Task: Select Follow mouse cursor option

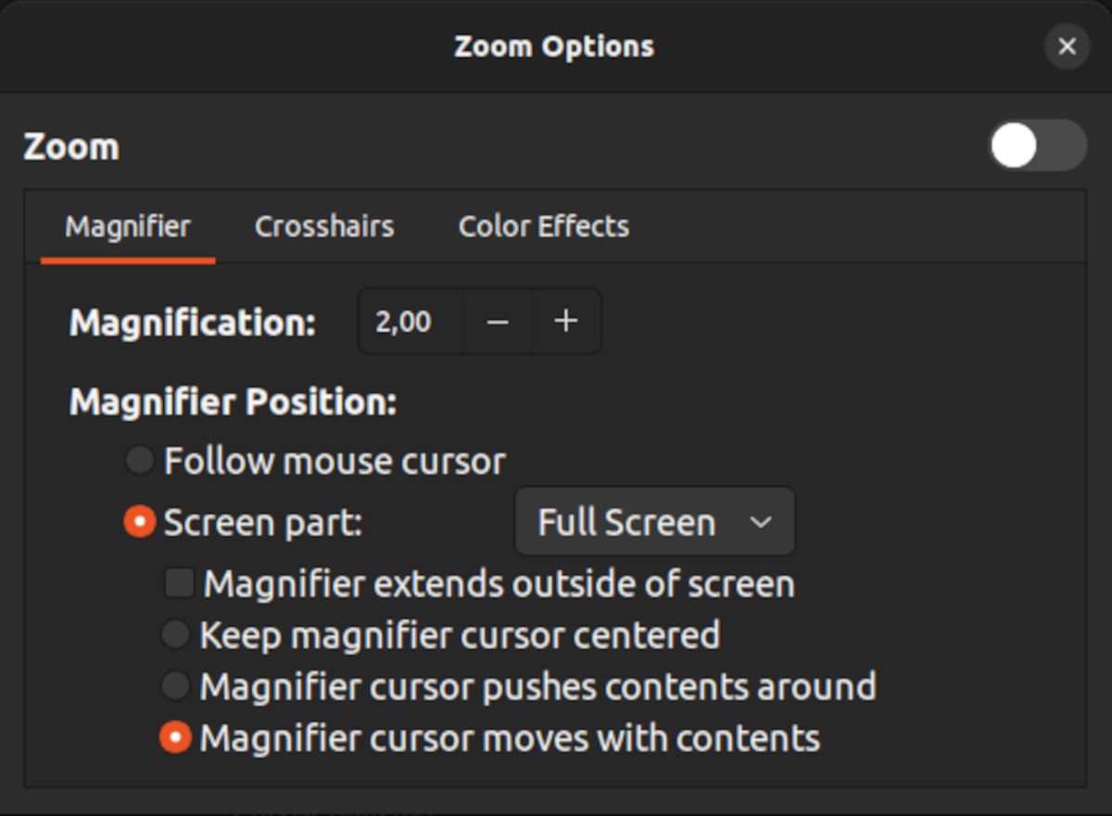Action: [x=140, y=461]
